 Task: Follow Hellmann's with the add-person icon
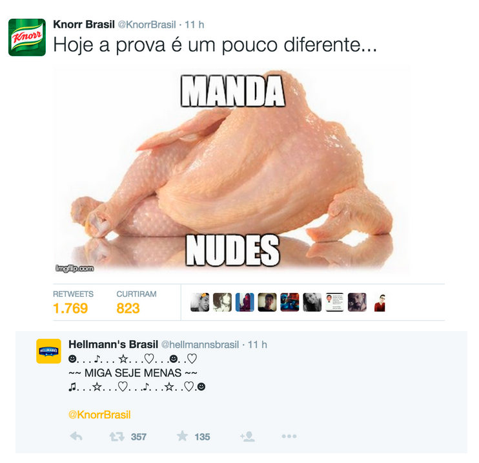pyautogui.click(x=247, y=436)
